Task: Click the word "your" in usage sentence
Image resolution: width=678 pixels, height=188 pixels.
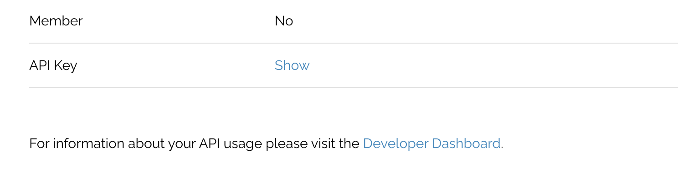Action: coord(182,144)
